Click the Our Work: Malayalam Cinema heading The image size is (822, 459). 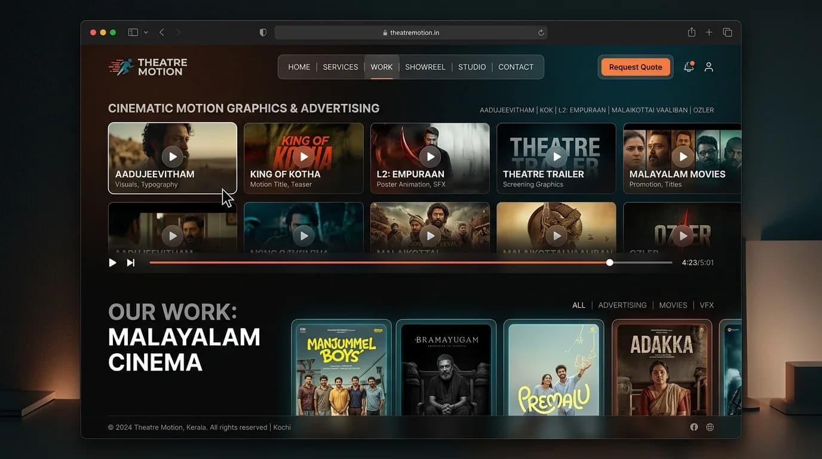[x=184, y=337]
